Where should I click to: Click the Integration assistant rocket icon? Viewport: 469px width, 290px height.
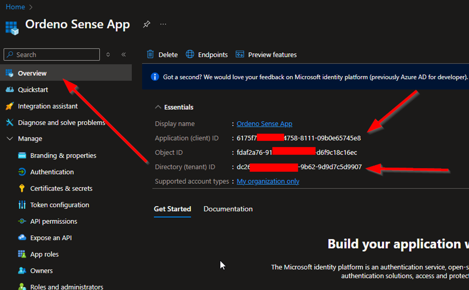9,106
